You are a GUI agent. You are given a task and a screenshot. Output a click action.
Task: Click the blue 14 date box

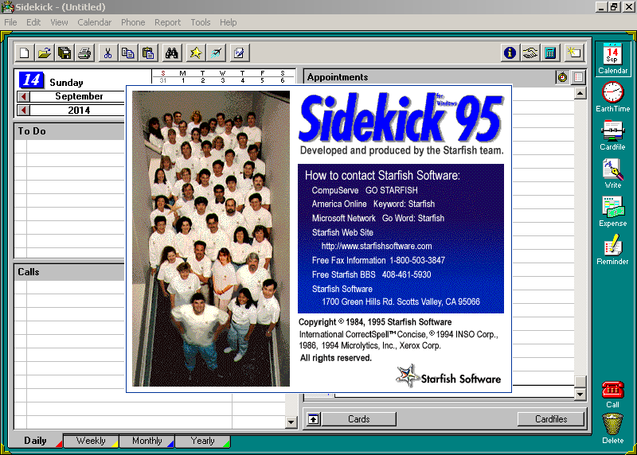(31, 80)
